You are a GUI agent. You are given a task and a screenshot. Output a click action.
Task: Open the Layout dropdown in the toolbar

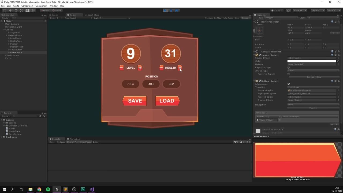click(x=334, y=10)
